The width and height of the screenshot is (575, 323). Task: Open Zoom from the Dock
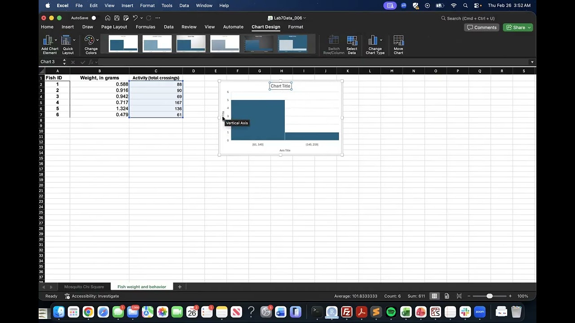tap(480, 312)
